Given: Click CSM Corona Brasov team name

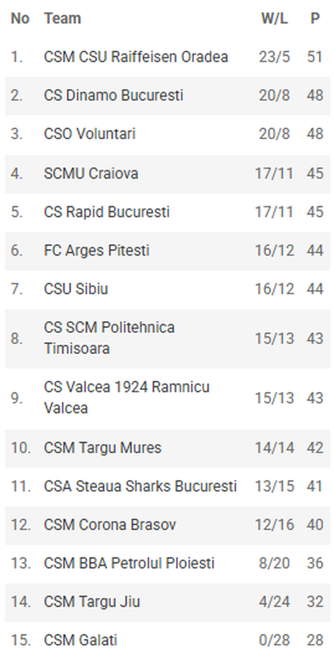Looking at the screenshot, I should 109,525.
